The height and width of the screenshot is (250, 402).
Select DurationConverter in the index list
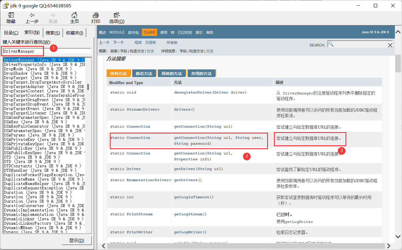coord(44,206)
